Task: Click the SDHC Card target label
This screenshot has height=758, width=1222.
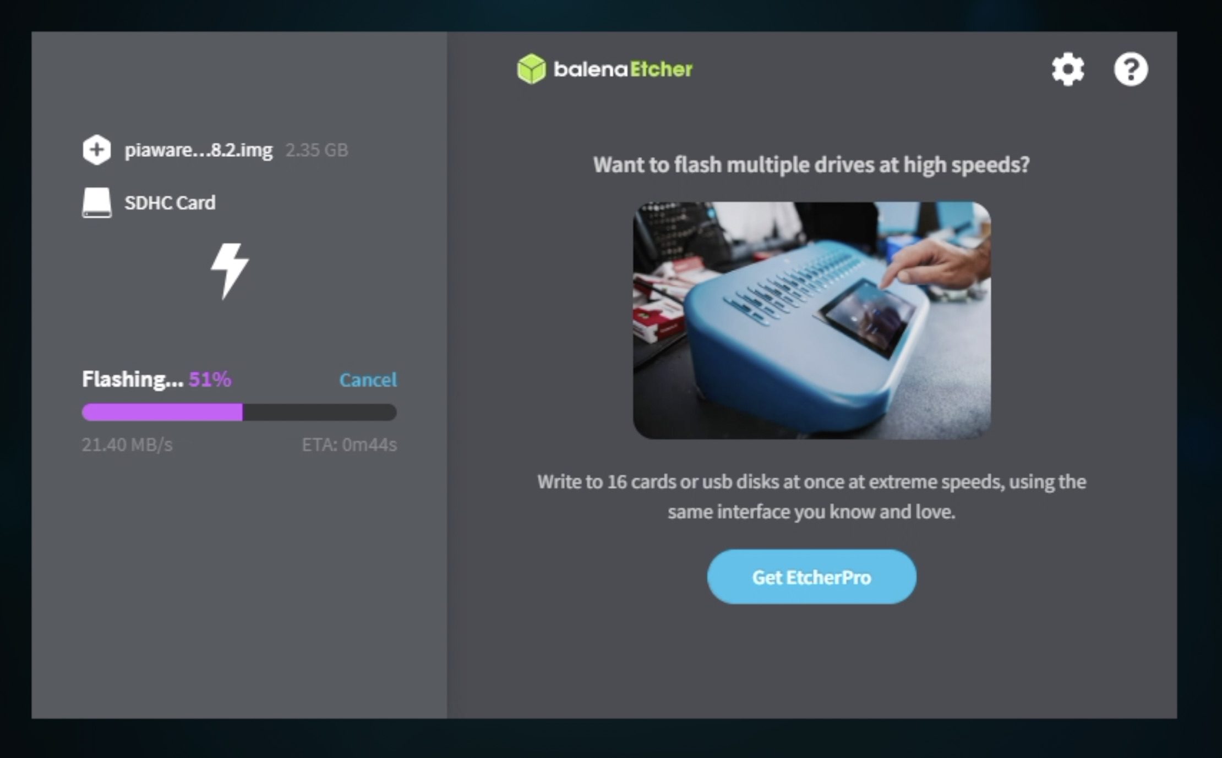Action: [170, 203]
